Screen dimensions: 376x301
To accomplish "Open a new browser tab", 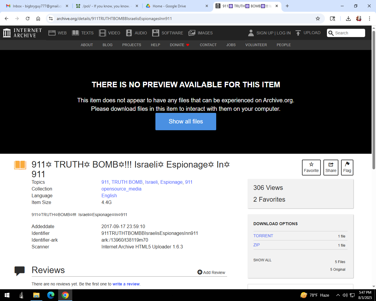I will (287, 6).
